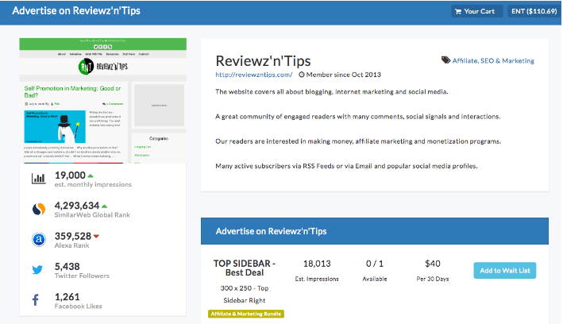563x324 pixels.
Task: Click the 0 / 1 Available value
Action: point(375,264)
